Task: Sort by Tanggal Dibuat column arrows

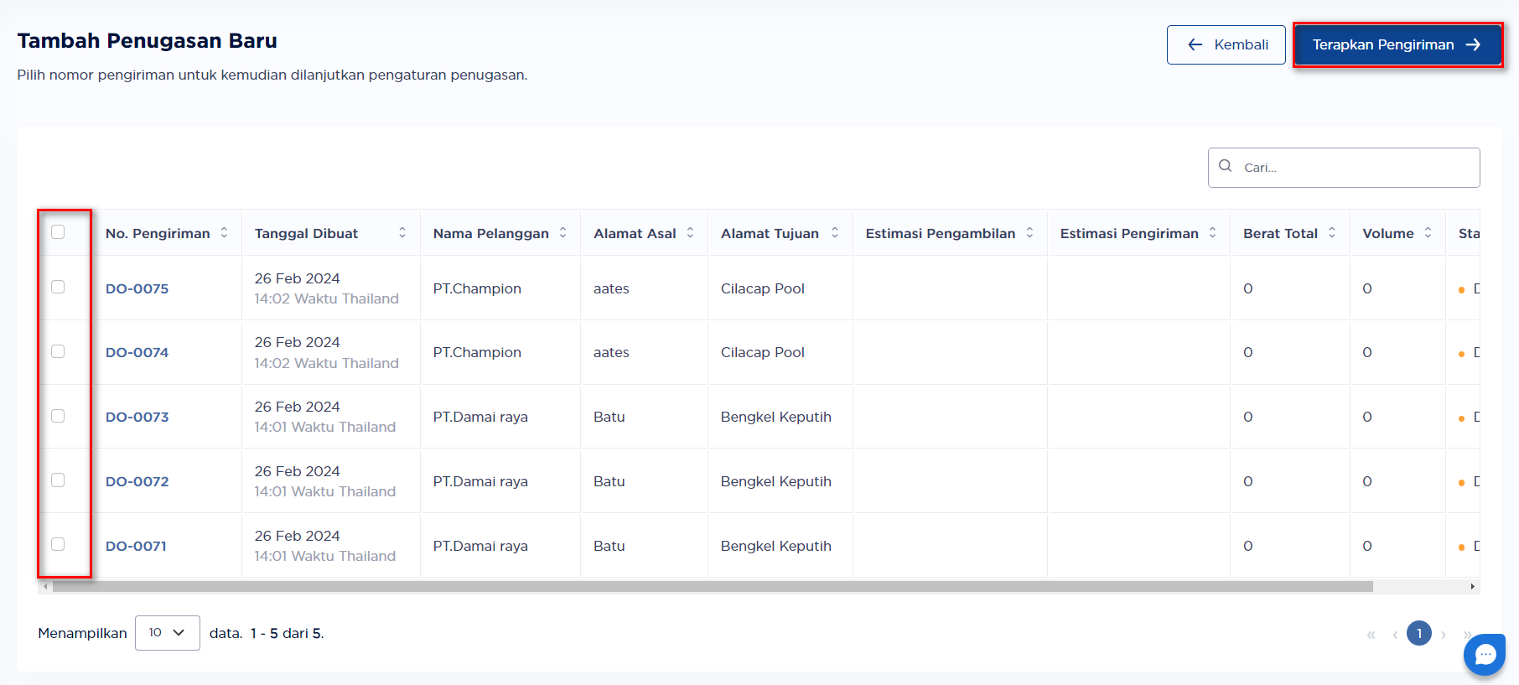Action: (x=402, y=233)
